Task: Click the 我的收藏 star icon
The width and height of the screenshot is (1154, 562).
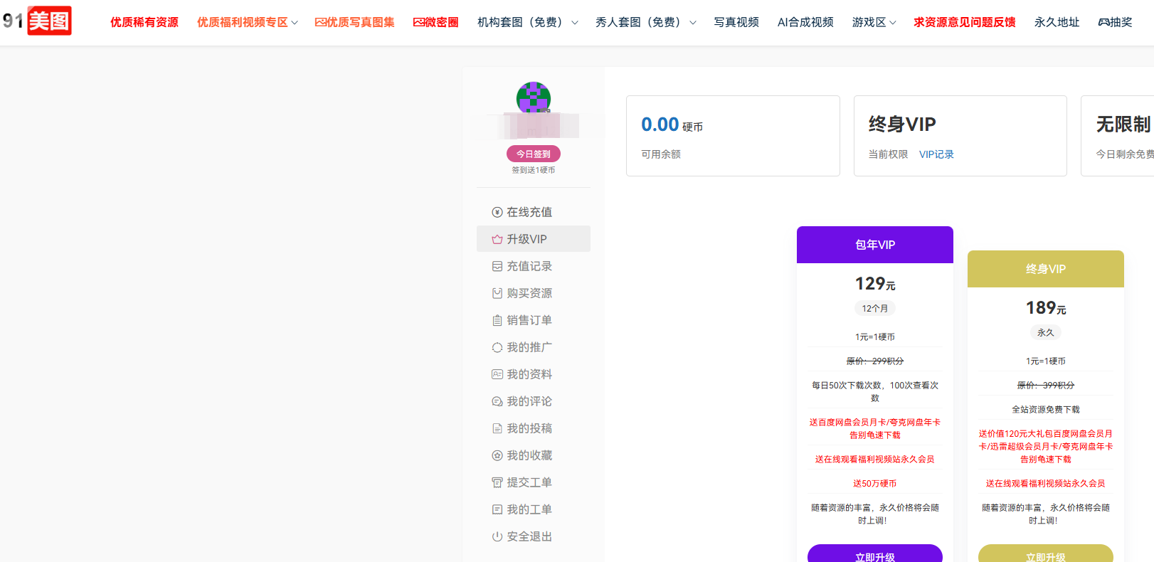Action: coord(497,455)
